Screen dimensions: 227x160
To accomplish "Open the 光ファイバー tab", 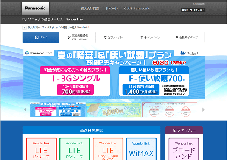I will pos(113,37).
